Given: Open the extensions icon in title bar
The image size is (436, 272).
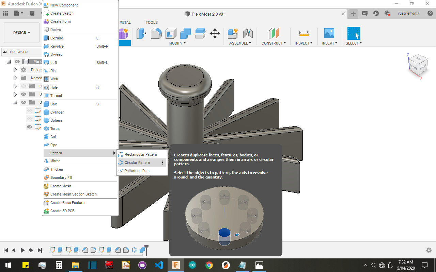Looking at the screenshot, I should (376, 14).
